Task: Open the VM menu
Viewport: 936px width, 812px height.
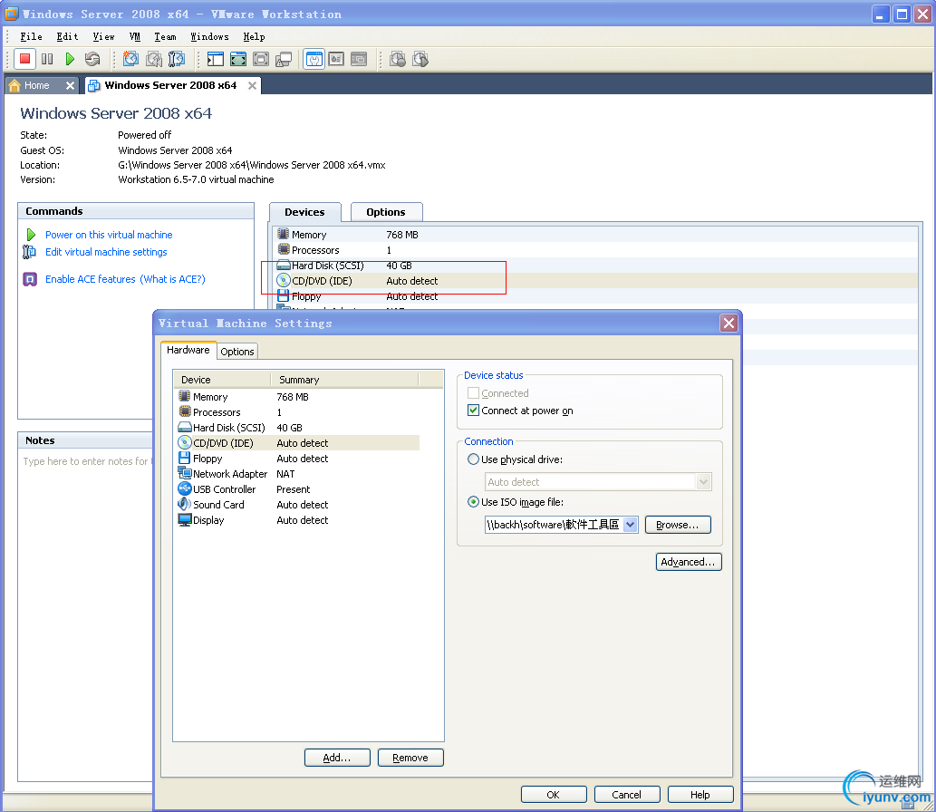Action: click(135, 36)
